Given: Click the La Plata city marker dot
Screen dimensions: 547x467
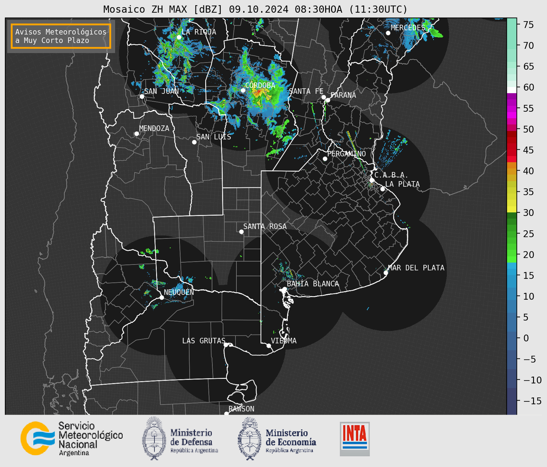Looking at the screenshot, I should [383, 189].
